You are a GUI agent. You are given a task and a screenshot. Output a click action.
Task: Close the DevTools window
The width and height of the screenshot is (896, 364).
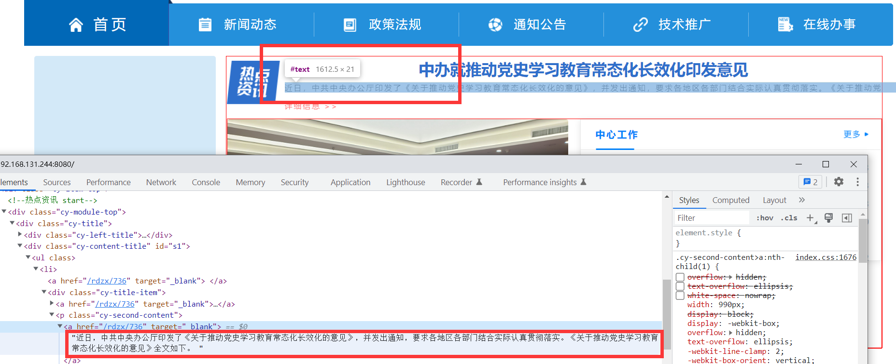point(854,164)
